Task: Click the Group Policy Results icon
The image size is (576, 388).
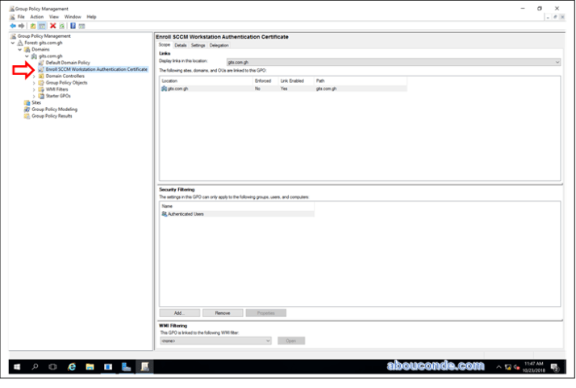Action: (x=27, y=116)
